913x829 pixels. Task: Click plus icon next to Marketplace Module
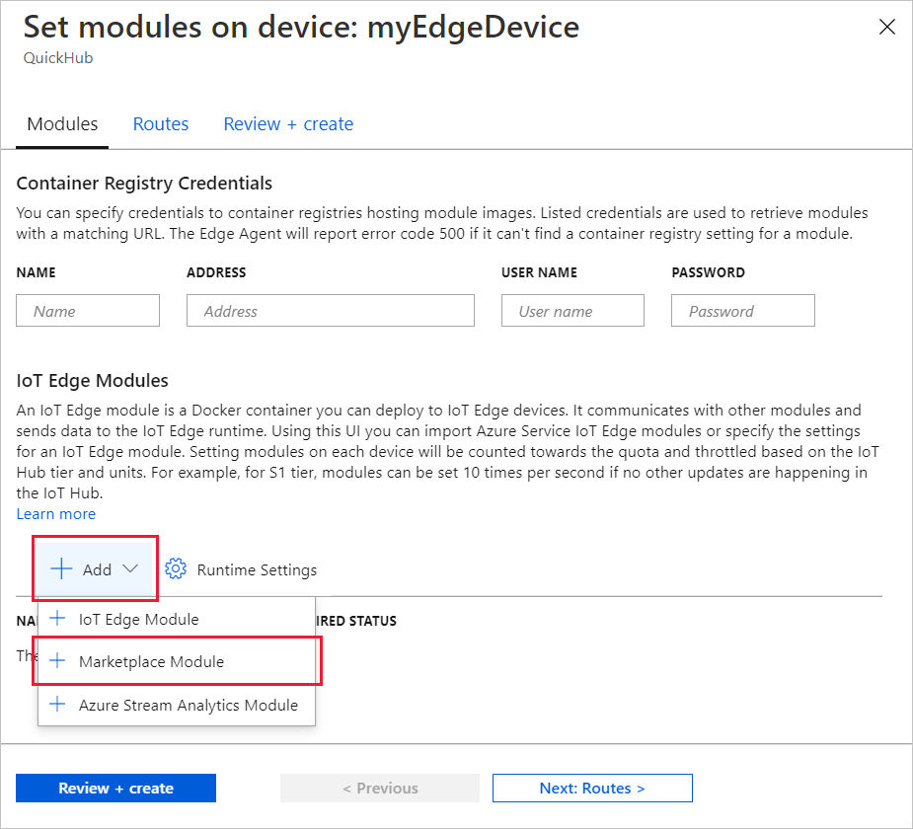[58, 661]
